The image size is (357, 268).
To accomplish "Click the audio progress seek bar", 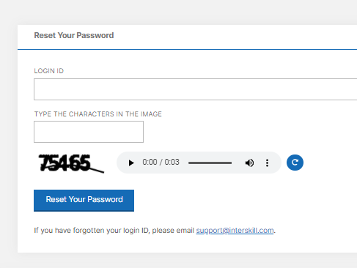I will [210, 163].
